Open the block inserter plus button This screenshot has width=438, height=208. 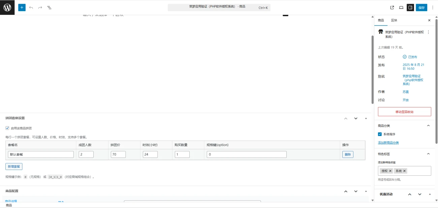pyautogui.click(x=22, y=7)
